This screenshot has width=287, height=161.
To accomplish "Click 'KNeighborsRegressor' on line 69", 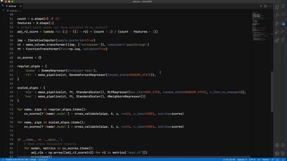I will tap(124, 97).
